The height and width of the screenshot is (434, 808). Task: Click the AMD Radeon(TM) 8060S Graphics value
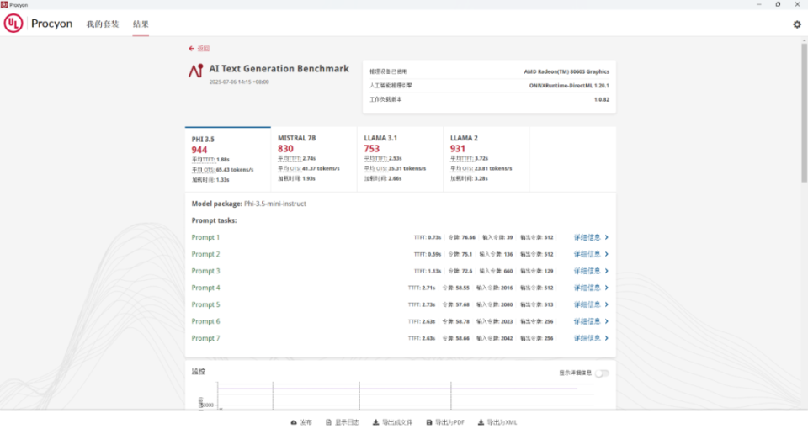(x=566, y=72)
